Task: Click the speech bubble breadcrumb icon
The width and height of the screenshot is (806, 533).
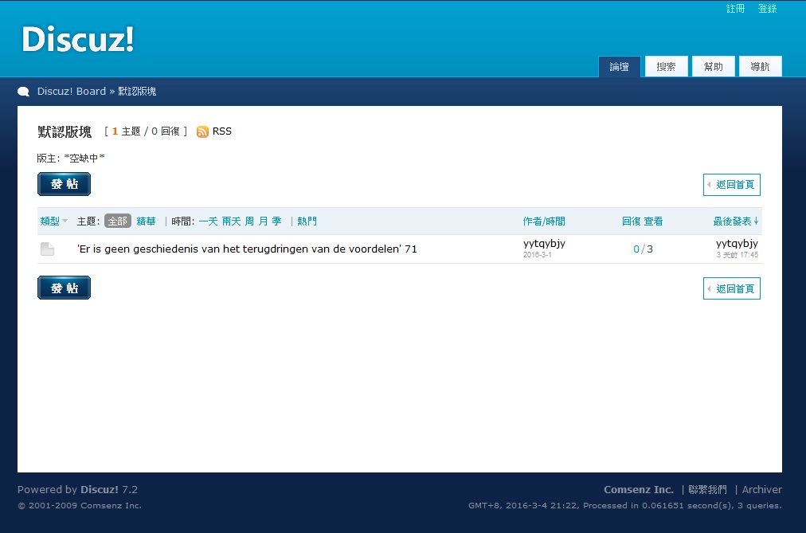Action: [24, 92]
